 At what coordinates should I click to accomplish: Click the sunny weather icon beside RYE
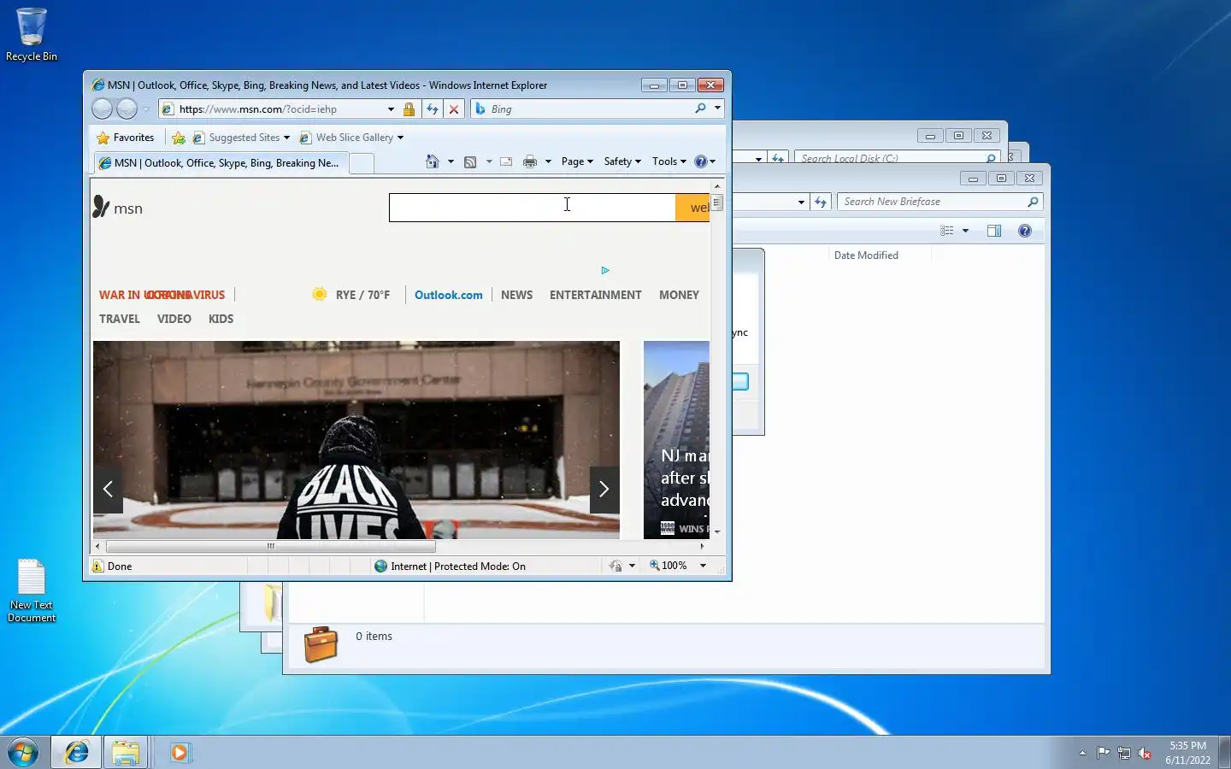click(x=320, y=294)
